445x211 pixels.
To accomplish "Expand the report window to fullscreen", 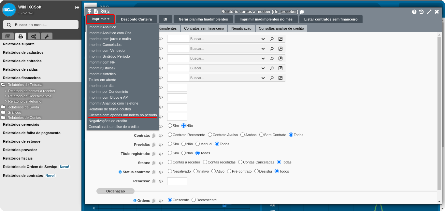I will [x=429, y=12].
